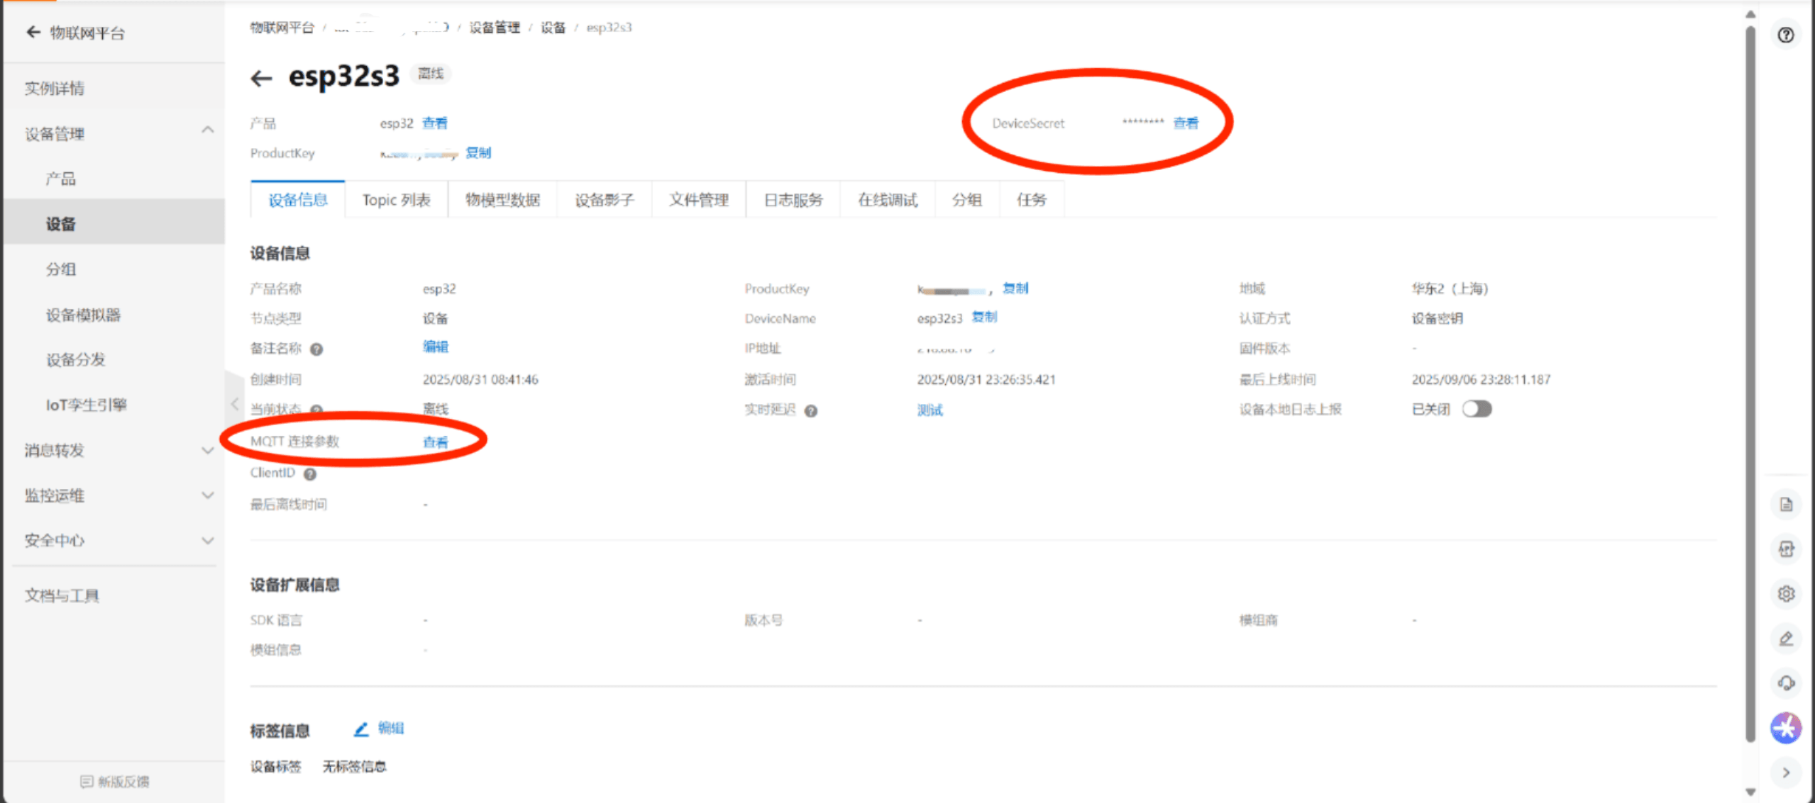Open the 物模型数据 tab
Screen dimensions: 1815x803
[x=502, y=200]
